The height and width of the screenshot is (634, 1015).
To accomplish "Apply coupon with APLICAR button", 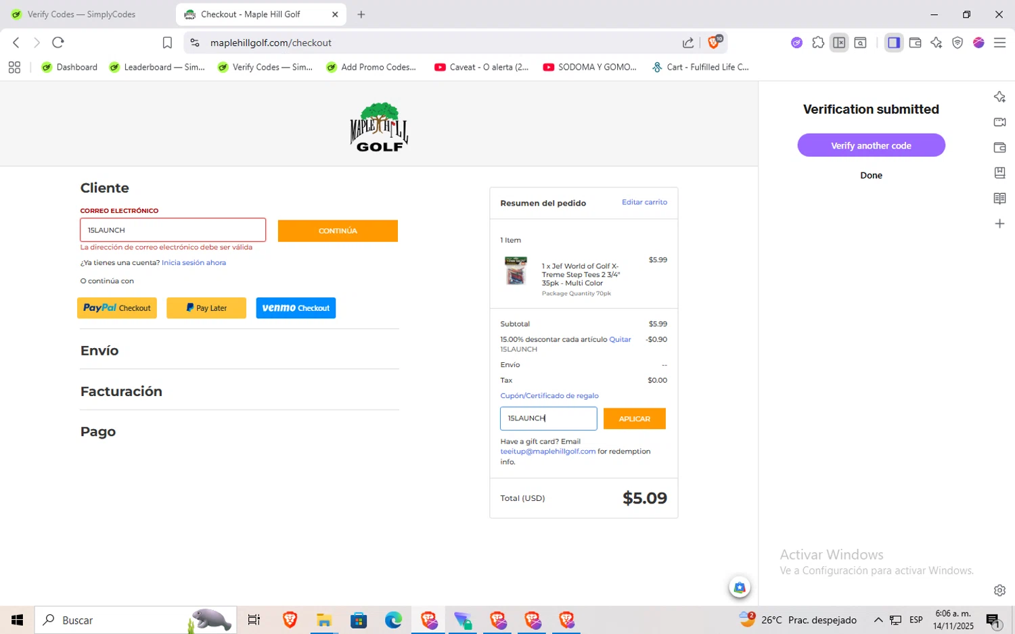I will pyautogui.click(x=634, y=418).
